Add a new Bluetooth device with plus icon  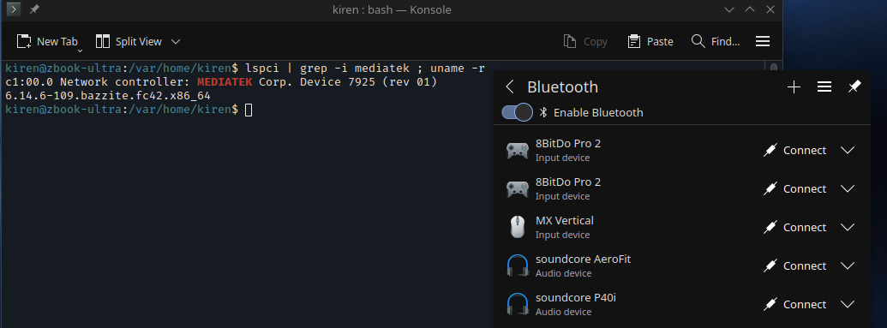[794, 87]
